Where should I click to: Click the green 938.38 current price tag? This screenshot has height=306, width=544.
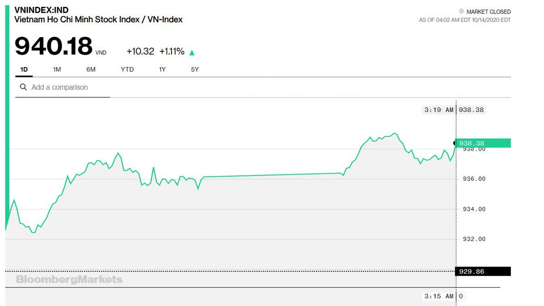pyautogui.click(x=484, y=143)
